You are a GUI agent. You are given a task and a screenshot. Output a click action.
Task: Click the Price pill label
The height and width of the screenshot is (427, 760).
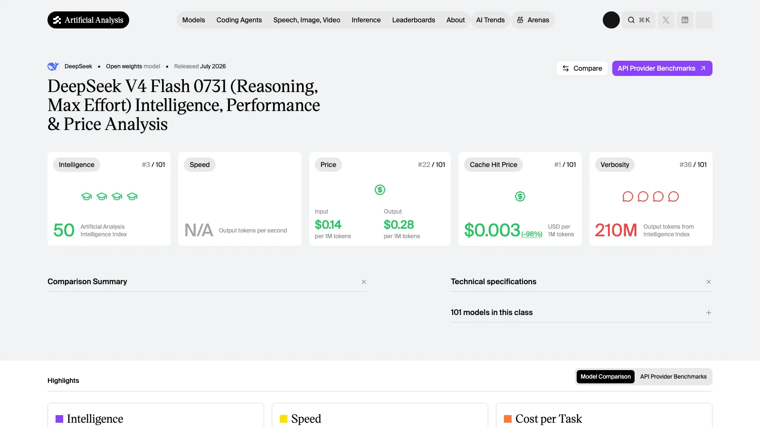[x=328, y=165]
